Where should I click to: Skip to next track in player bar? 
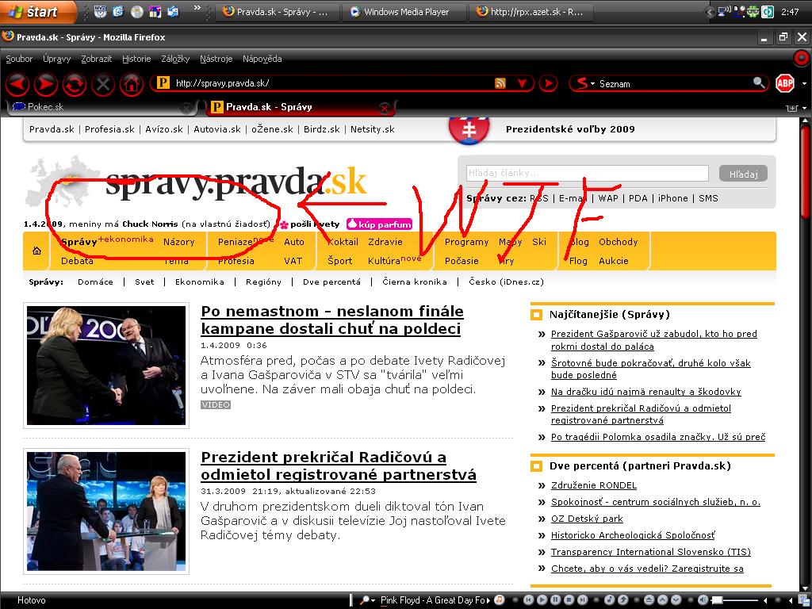tap(582, 599)
